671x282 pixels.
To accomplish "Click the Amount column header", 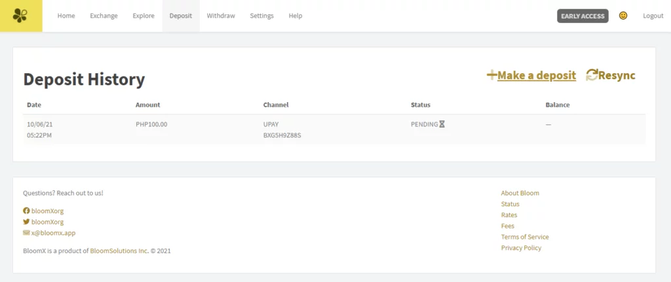I will point(147,105).
